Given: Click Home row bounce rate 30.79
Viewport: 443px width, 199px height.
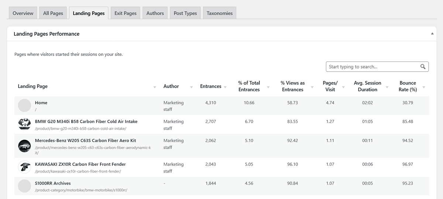Looking at the screenshot, I should click(408, 103).
